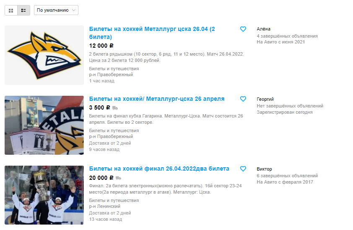Click the sorting dropdown chevron arrow
The image size is (353, 230).
[x=74, y=10]
